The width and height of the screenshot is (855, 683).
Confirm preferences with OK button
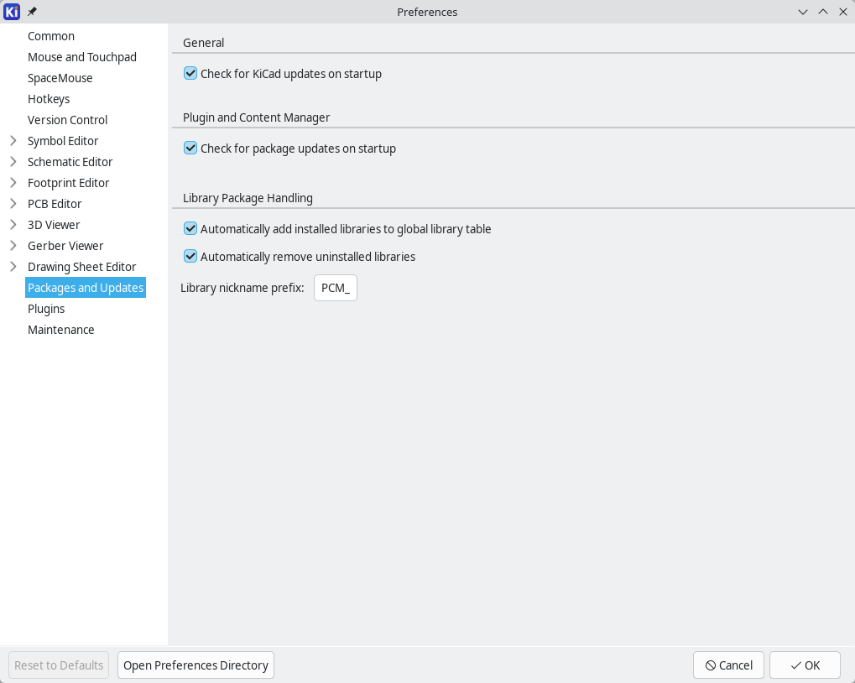click(x=805, y=665)
